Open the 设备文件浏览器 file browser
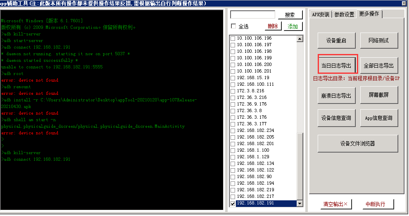This screenshot has height=216, width=409. coord(358,143)
